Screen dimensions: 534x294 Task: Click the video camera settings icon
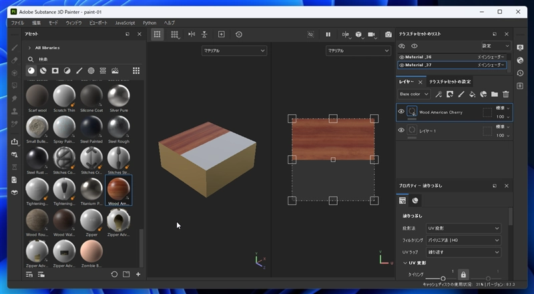(372, 35)
